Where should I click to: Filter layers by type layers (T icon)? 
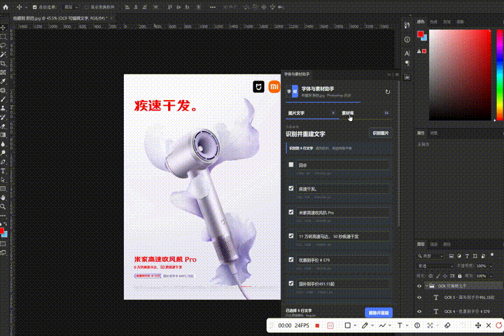(x=467, y=256)
